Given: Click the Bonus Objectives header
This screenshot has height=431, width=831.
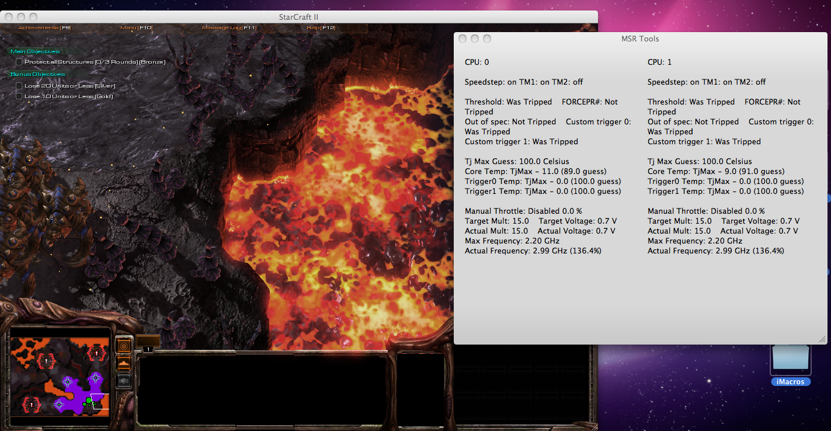Looking at the screenshot, I should pyautogui.click(x=38, y=74).
